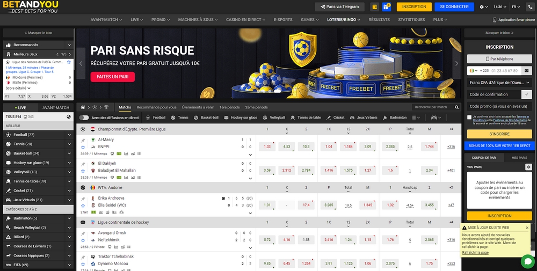The image size is (537, 271).
Task: Select the Cricket sport filter
Action: 335,118
